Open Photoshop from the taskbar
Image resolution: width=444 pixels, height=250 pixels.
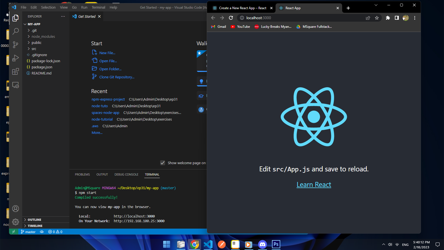coord(276,244)
